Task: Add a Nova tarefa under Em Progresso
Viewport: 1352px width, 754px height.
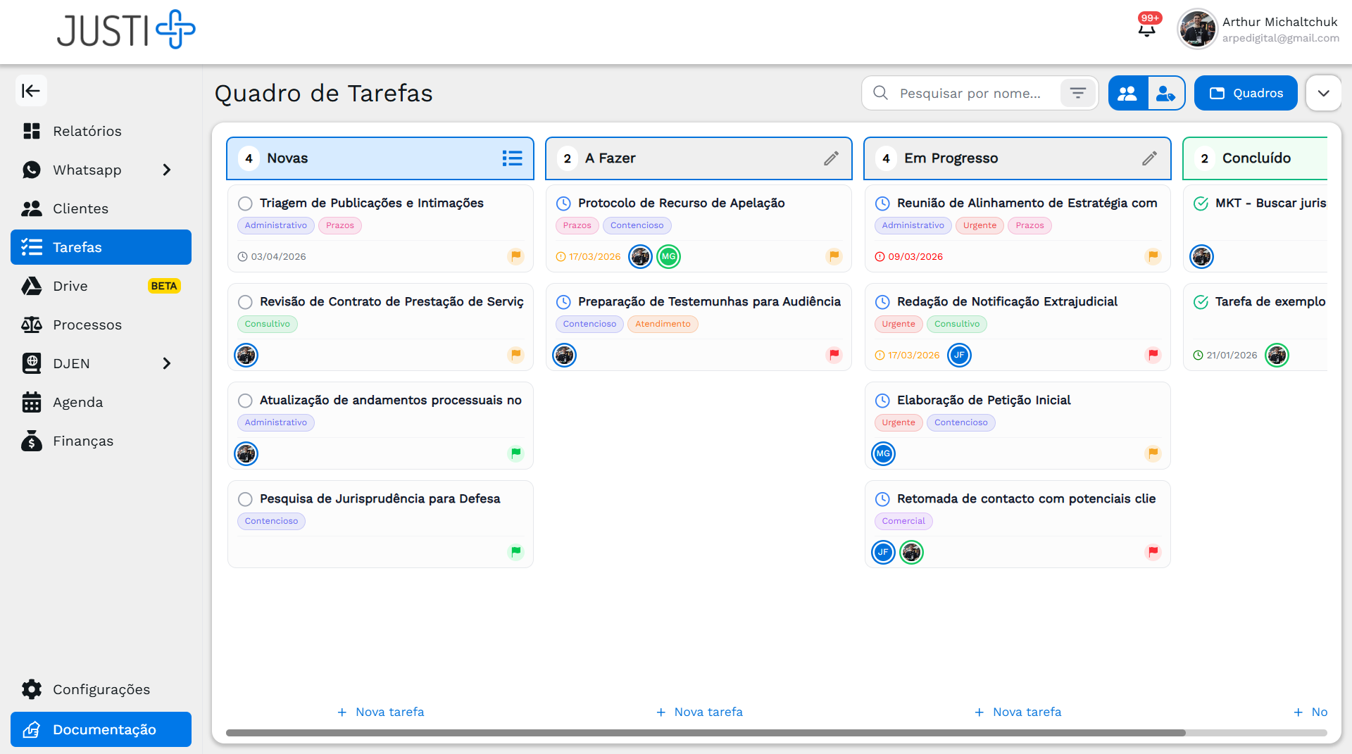Action: coord(1018,712)
